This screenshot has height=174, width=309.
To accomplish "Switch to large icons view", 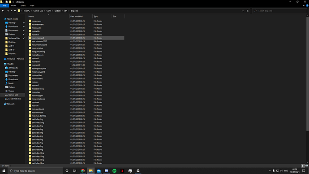I will pos(306,166).
